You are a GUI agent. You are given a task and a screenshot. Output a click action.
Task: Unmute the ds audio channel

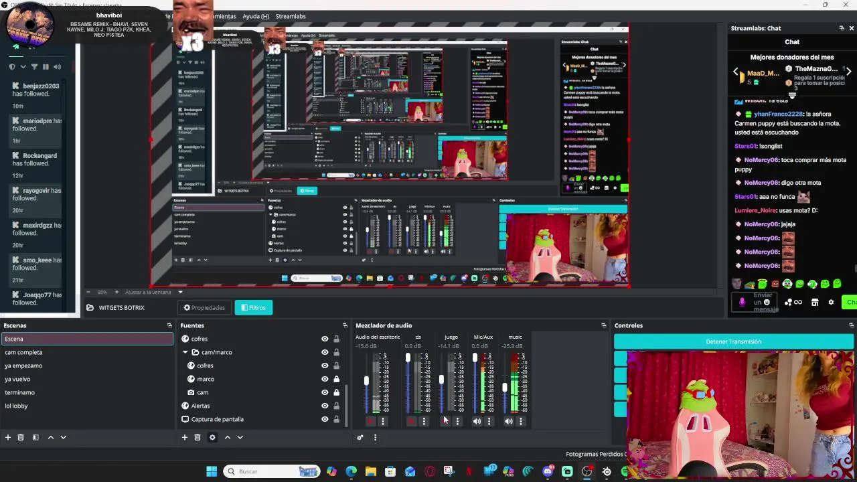point(412,421)
